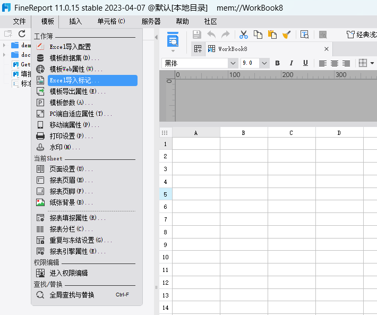Select column header B

coord(244,133)
